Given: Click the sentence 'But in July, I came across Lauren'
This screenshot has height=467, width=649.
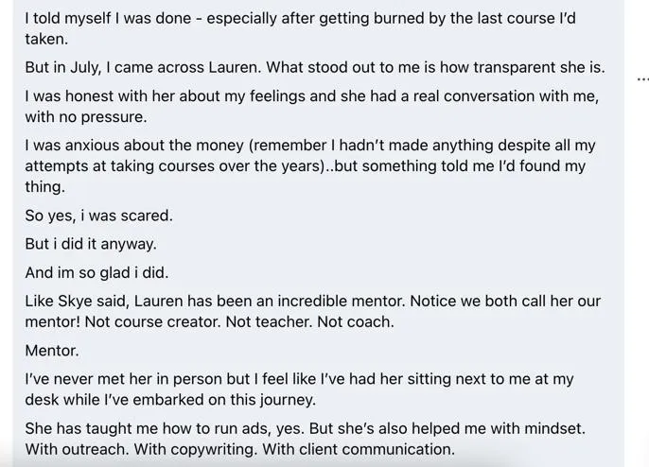Looking at the screenshot, I should pos(143,67).
